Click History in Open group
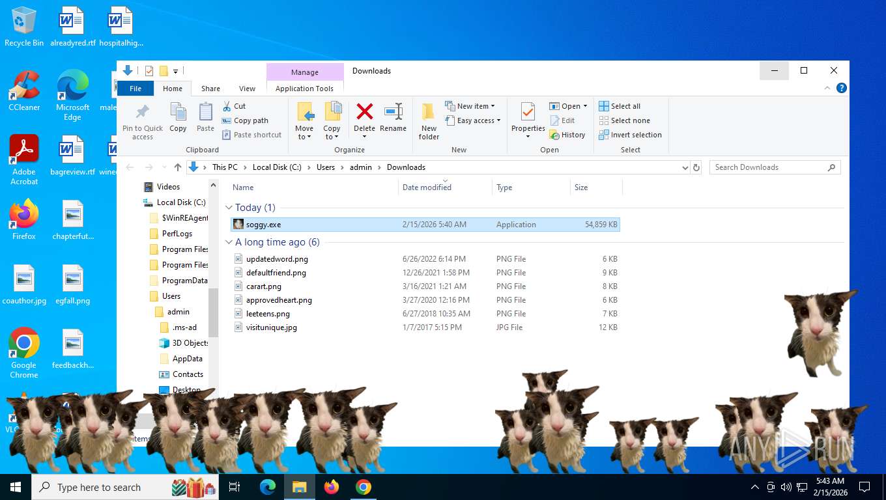This screenshot has width=886, height=500. 567,135
